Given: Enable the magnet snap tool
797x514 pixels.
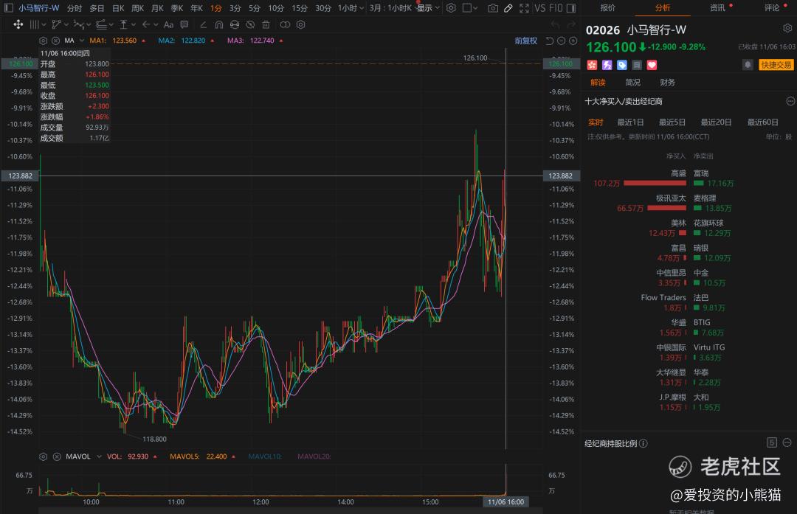Looking at the screenshot, I should pyautogui.click(x=219, y=24).
